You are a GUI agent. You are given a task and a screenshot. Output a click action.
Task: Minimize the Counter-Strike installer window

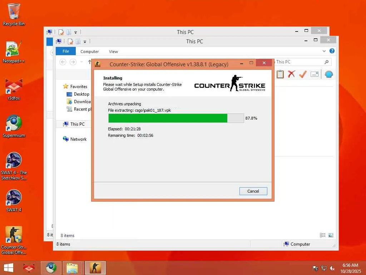click(x=242, y=63)
